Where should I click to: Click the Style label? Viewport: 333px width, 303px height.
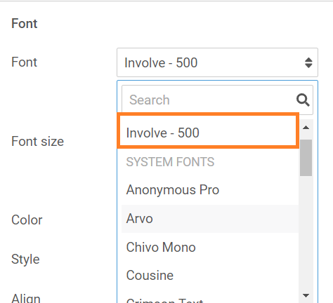pos(25,260)
